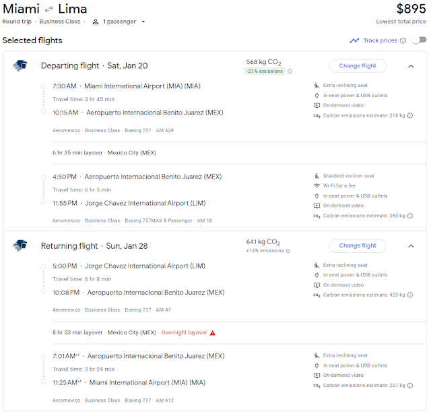
Task: Click the -21% emissions green badge
Action: [x=265, y=71]
